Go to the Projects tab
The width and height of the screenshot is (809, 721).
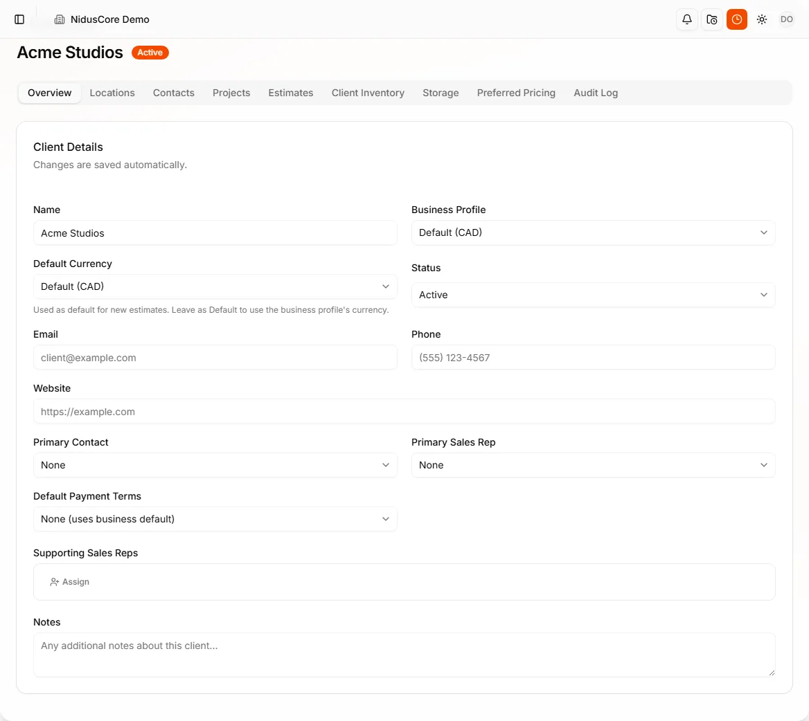[231, 93]
